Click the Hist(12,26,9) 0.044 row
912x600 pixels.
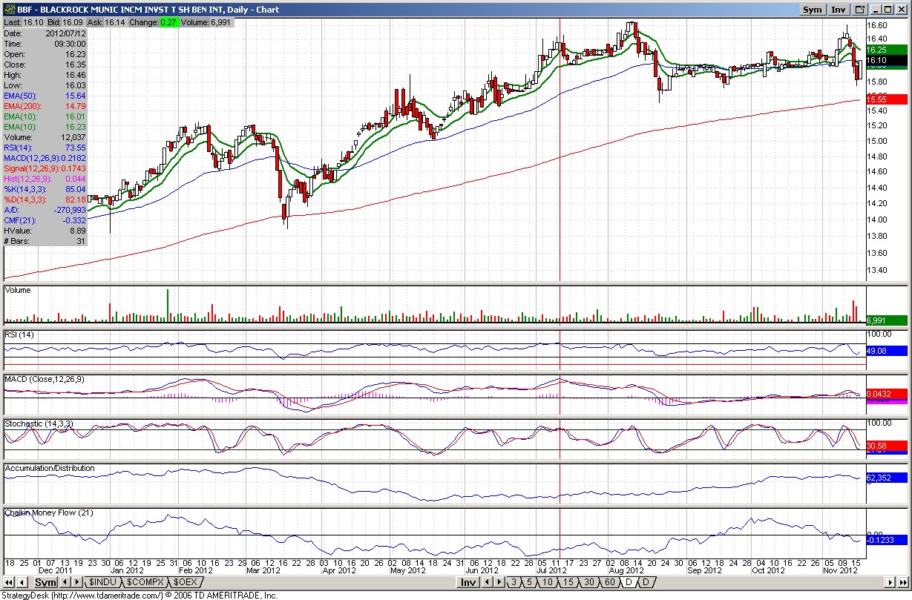click(x=45, y=179)
